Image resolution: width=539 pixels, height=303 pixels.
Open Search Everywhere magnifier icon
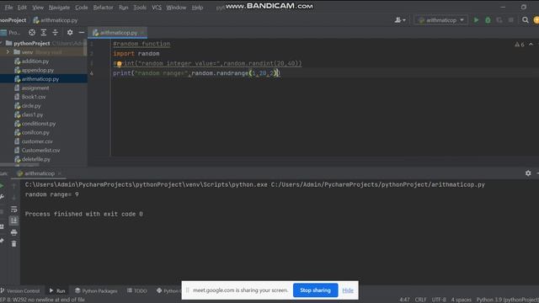coord(526,20)
